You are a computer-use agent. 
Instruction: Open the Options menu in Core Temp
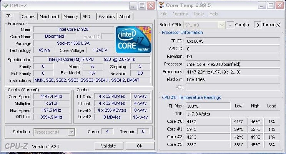180,14
